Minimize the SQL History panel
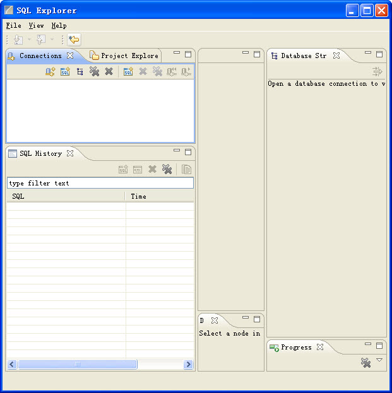Image resolution: width=392 pixels, height=393 pixels. pyautogui.click(x=177, y=152)
